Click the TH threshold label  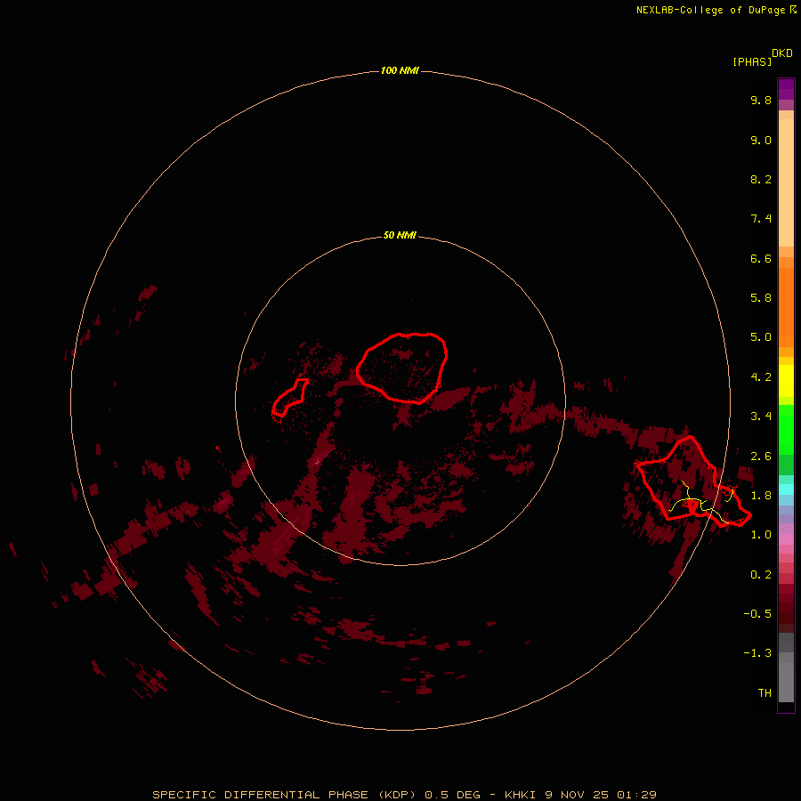pos(765,693)
